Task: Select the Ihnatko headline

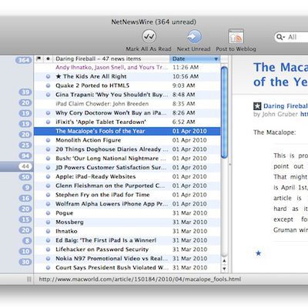Action: (66, 231)
